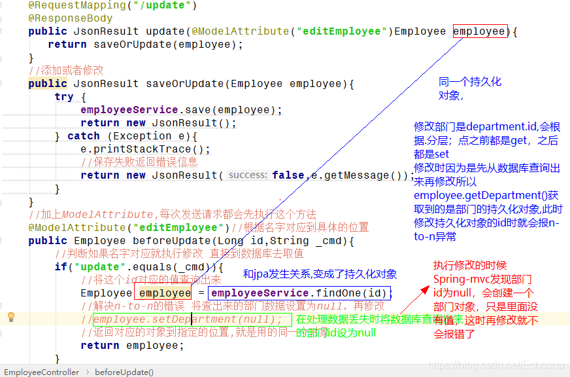Image resolution: width=570 pixels, height=377 pixels.
Task: Click the try keyword
Action: 64,97
